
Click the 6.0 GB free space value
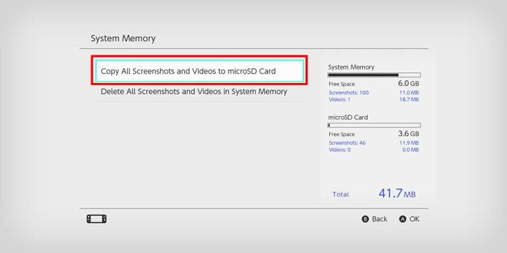click(x=408, y=83)
